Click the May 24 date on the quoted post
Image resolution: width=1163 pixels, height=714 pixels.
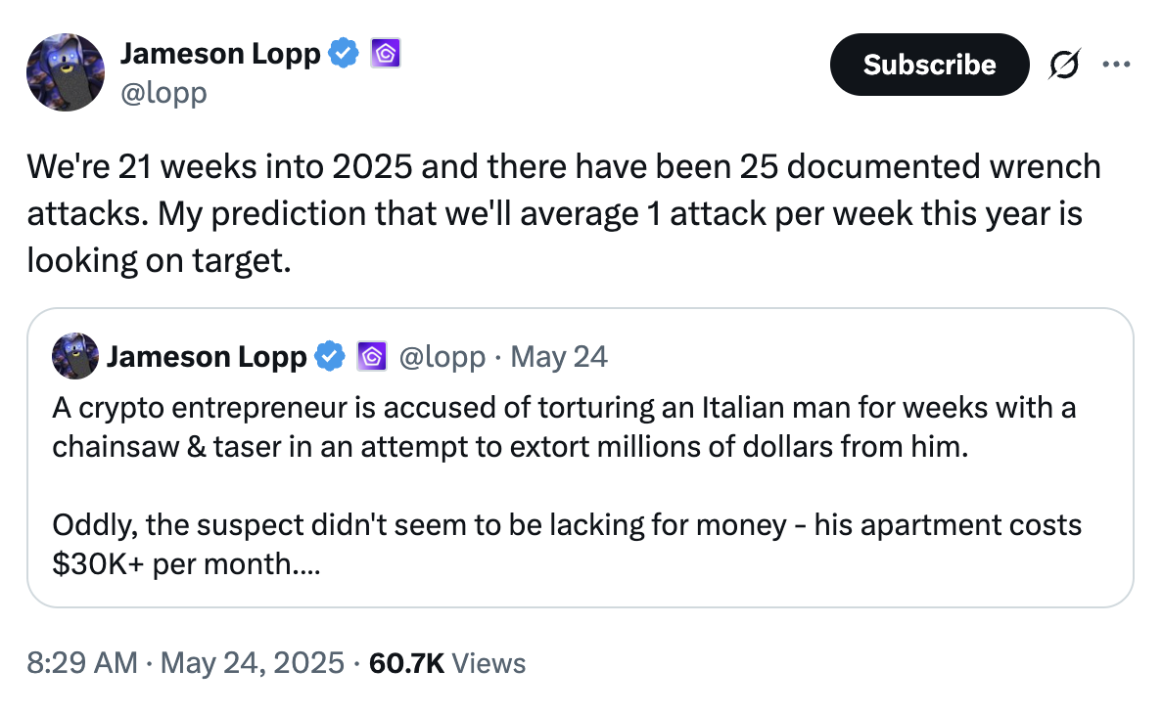point(559,357)
